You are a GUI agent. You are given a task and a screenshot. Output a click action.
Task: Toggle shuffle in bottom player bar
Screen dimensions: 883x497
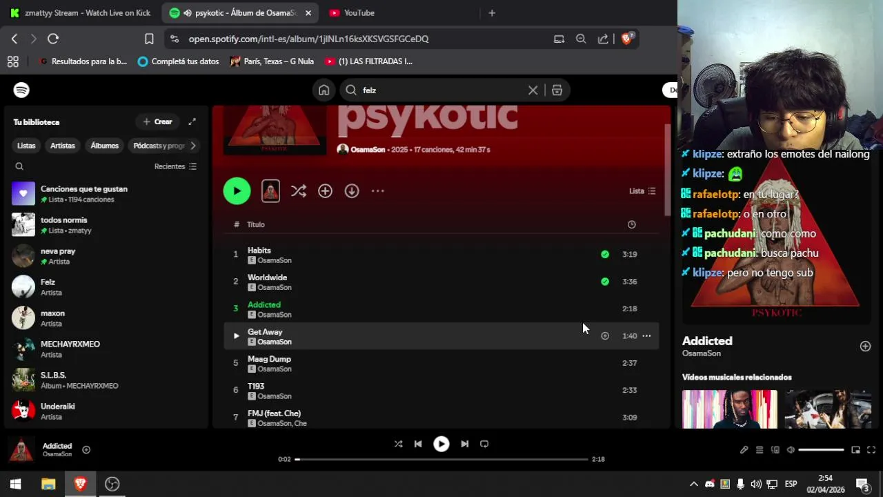(398, 444)
